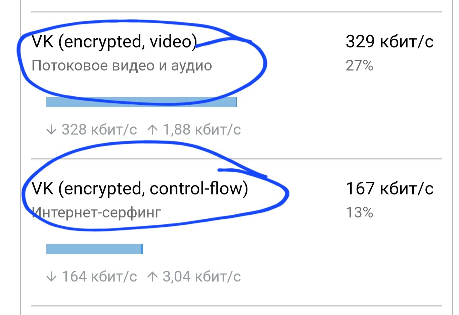Screen dimensions: 459x315
Task: Click the 329 кбит/с total speed value
Action: 389,42
